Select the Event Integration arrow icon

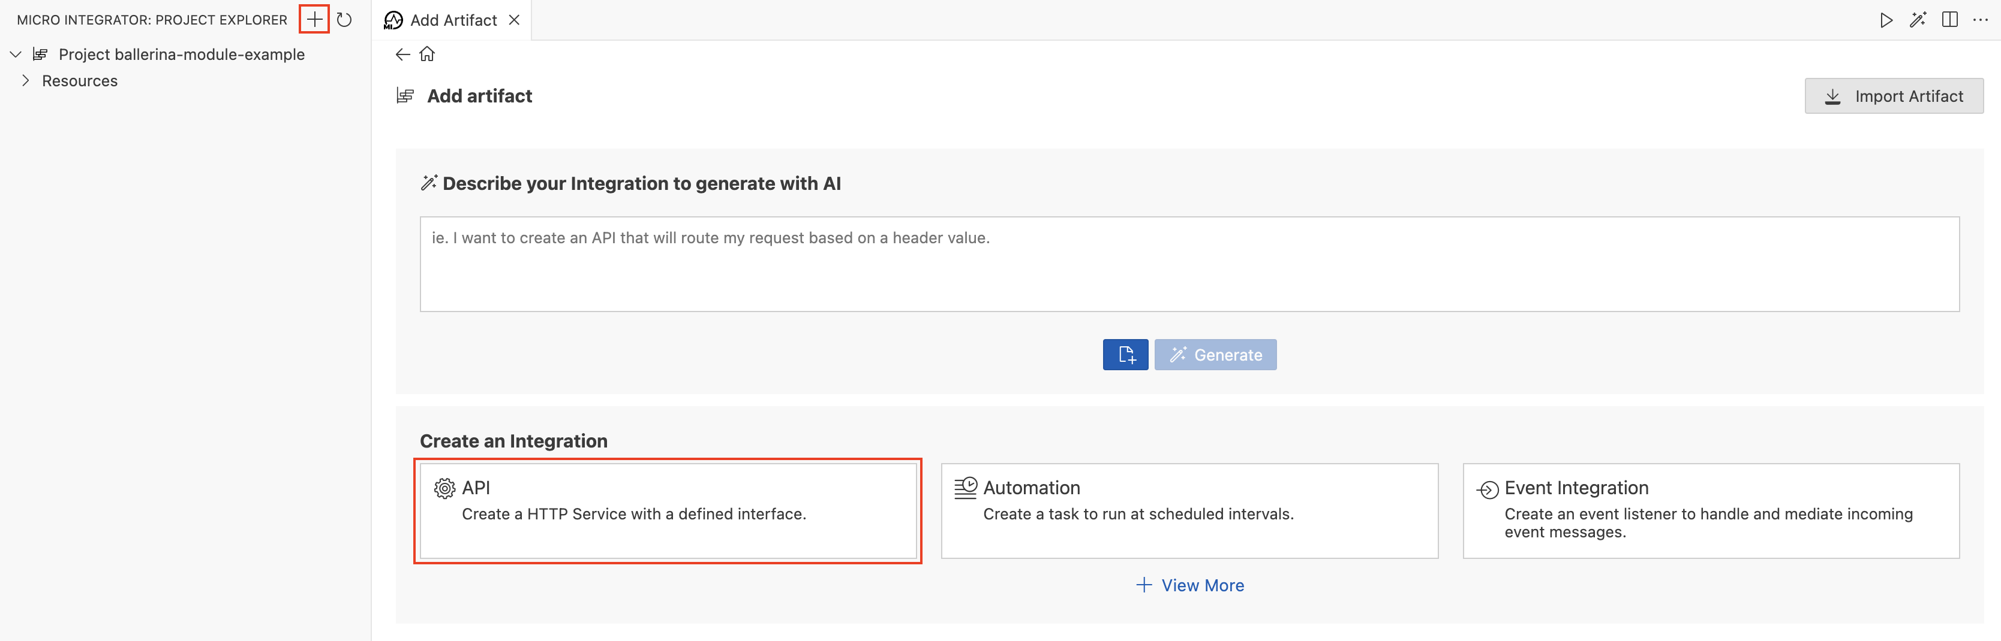1486,488
